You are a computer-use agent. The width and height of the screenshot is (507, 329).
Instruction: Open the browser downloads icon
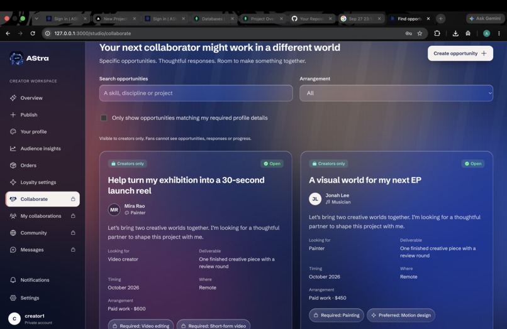455,33
